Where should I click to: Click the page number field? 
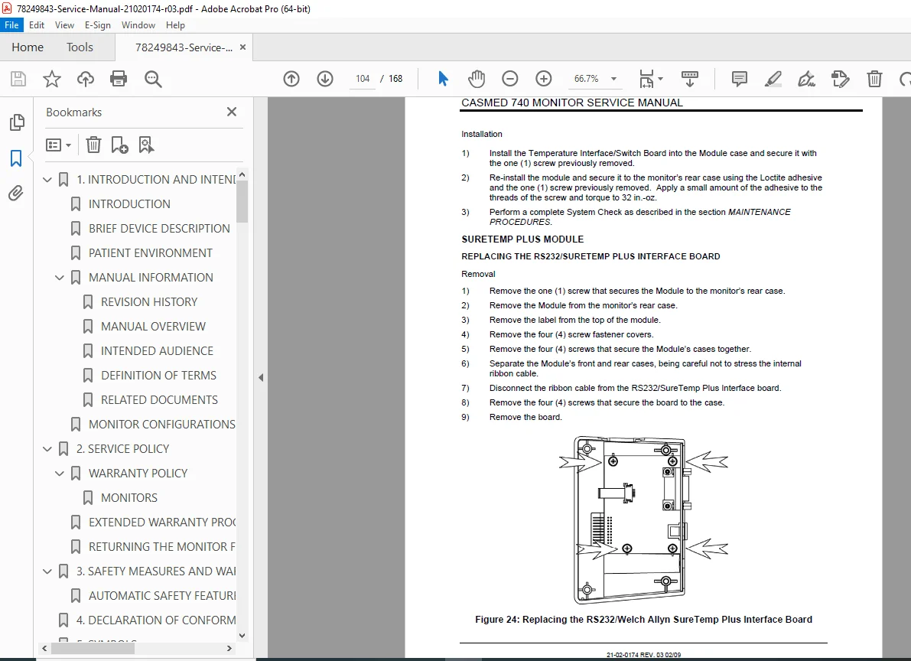363,79
